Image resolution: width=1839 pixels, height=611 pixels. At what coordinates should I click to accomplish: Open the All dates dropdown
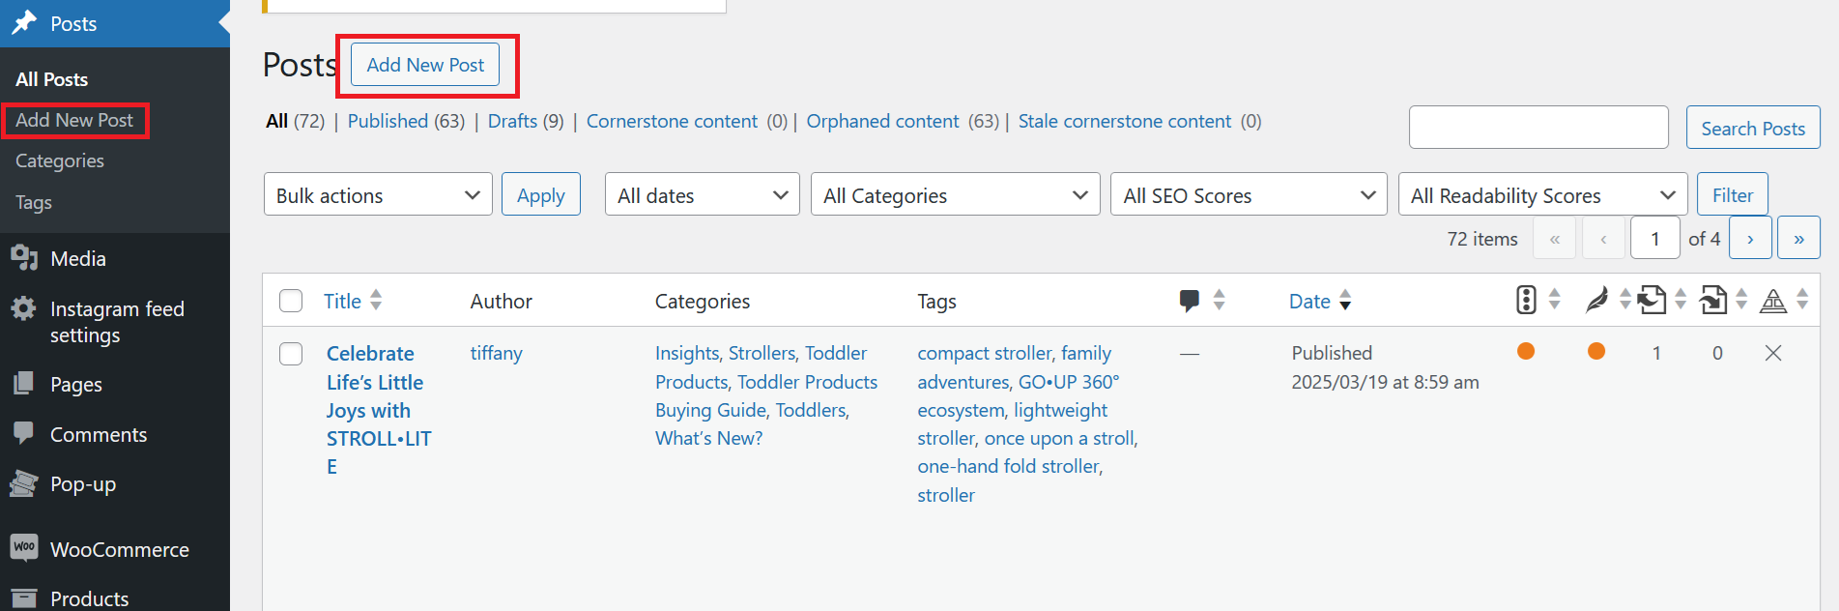(x=703, y=194)
